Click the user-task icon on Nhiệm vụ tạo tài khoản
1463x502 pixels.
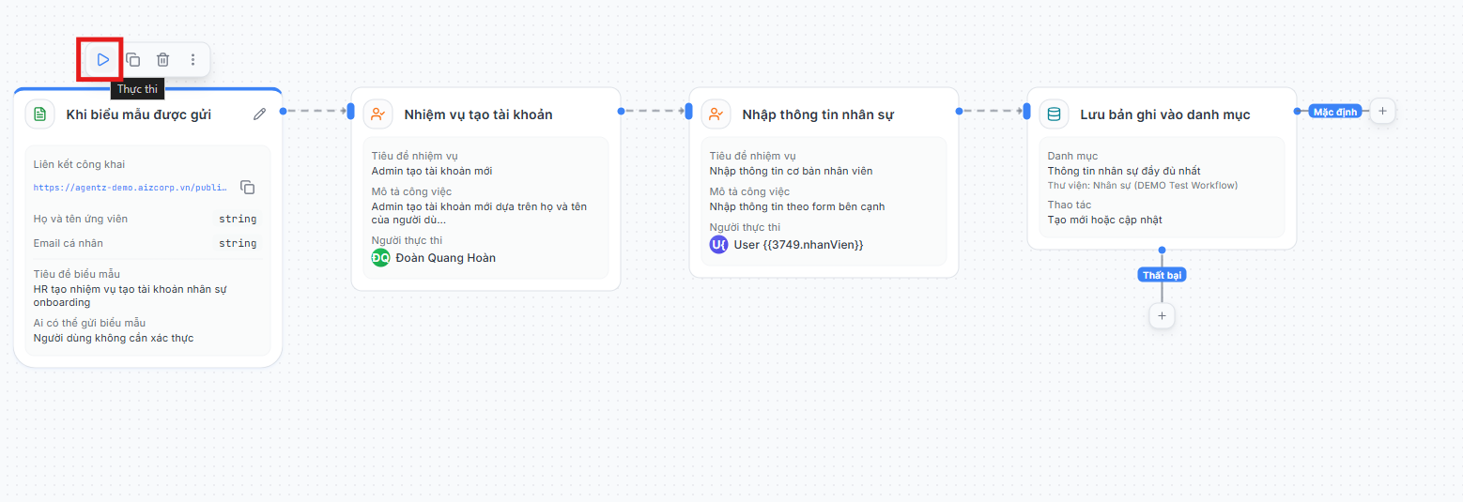[x=377, y=114]
